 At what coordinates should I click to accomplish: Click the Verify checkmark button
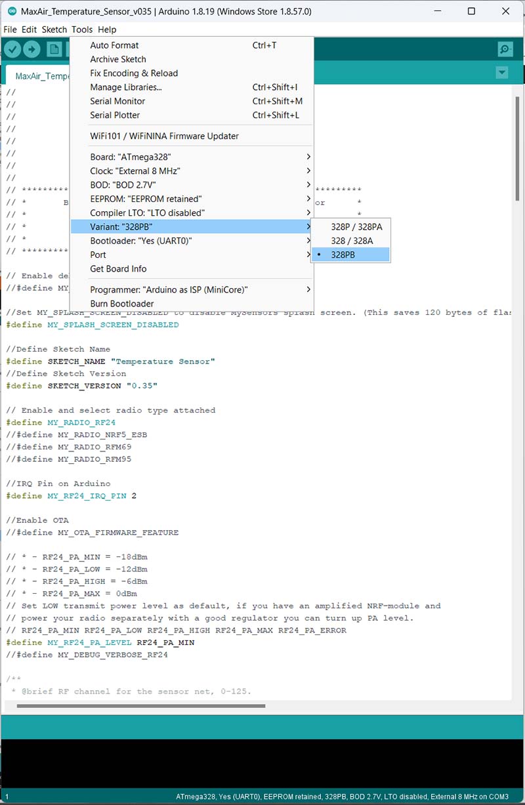12,50
